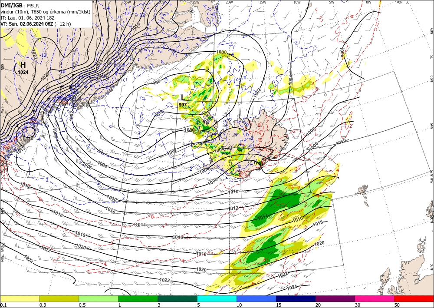Click the 0W longitude label at top

pyautogui.click(x=368, y=2)
